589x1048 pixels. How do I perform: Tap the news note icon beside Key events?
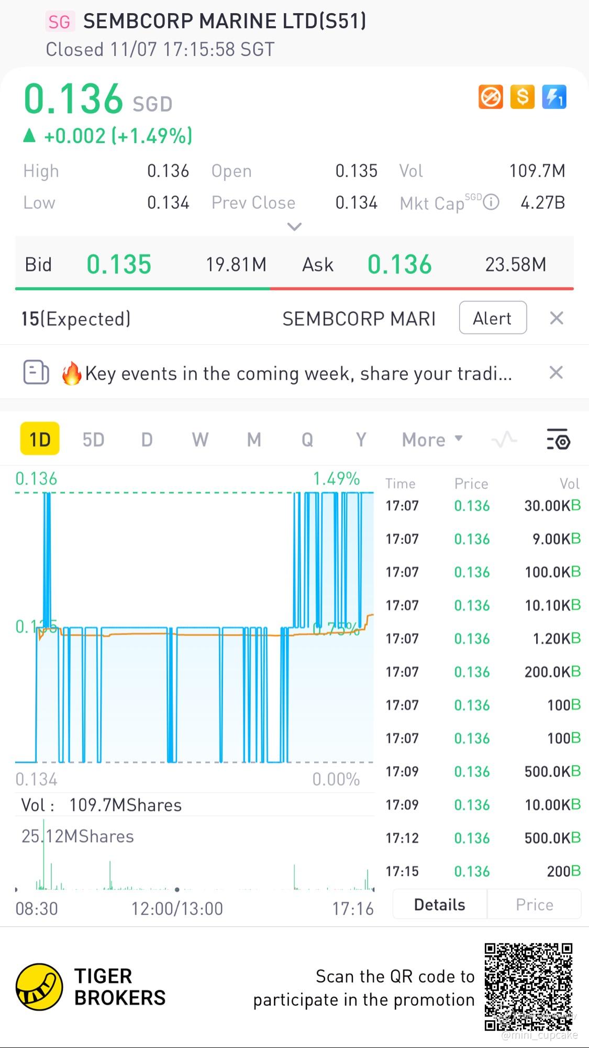coord(36,373)
